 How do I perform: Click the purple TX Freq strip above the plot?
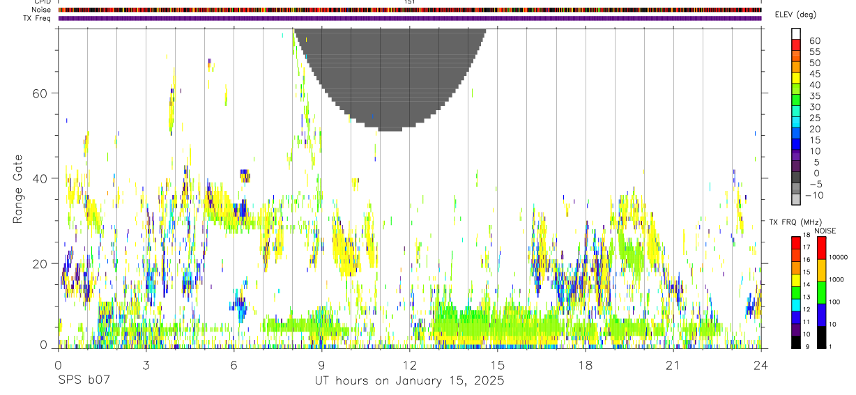(410, 18)
